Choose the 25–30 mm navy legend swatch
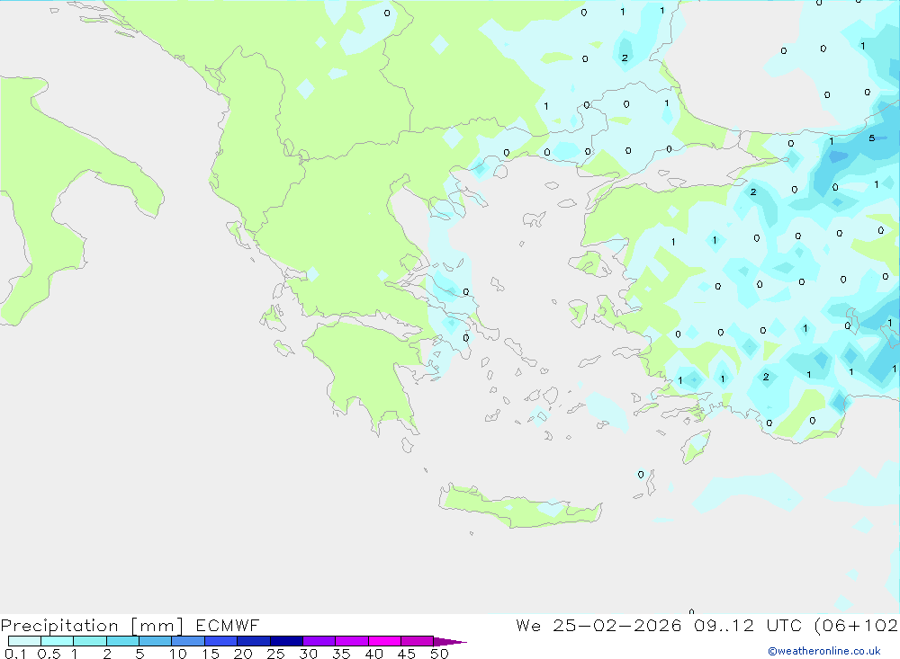The height and width of the screenshot is (659, 900). 286,641
